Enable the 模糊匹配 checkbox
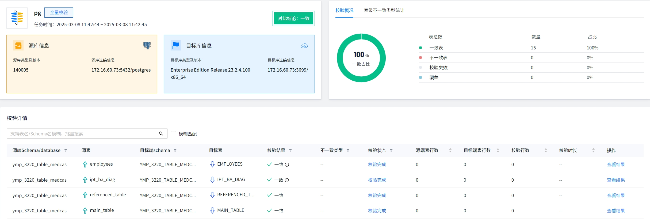 coord(174,134)
